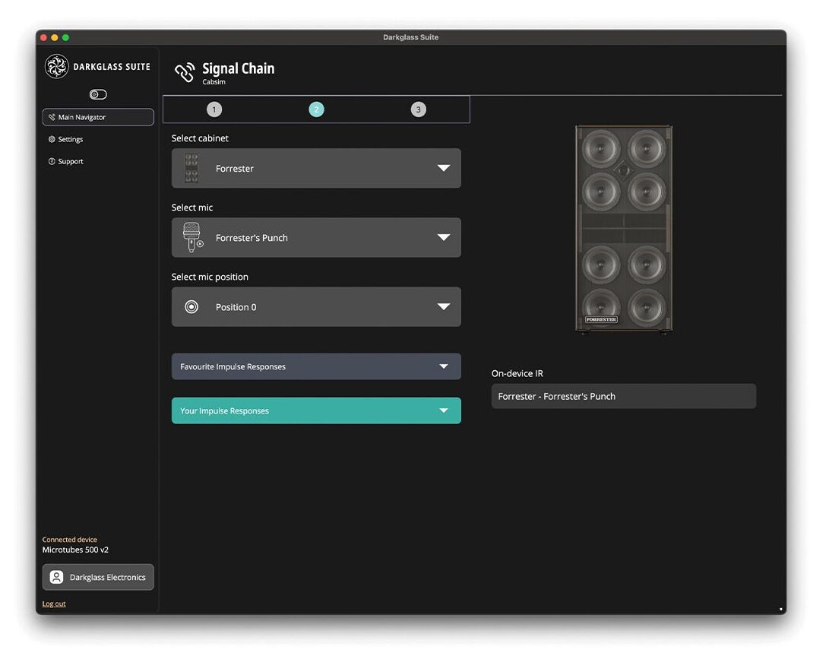
Task: Open Support in sidebar
Action: [71, 161]
